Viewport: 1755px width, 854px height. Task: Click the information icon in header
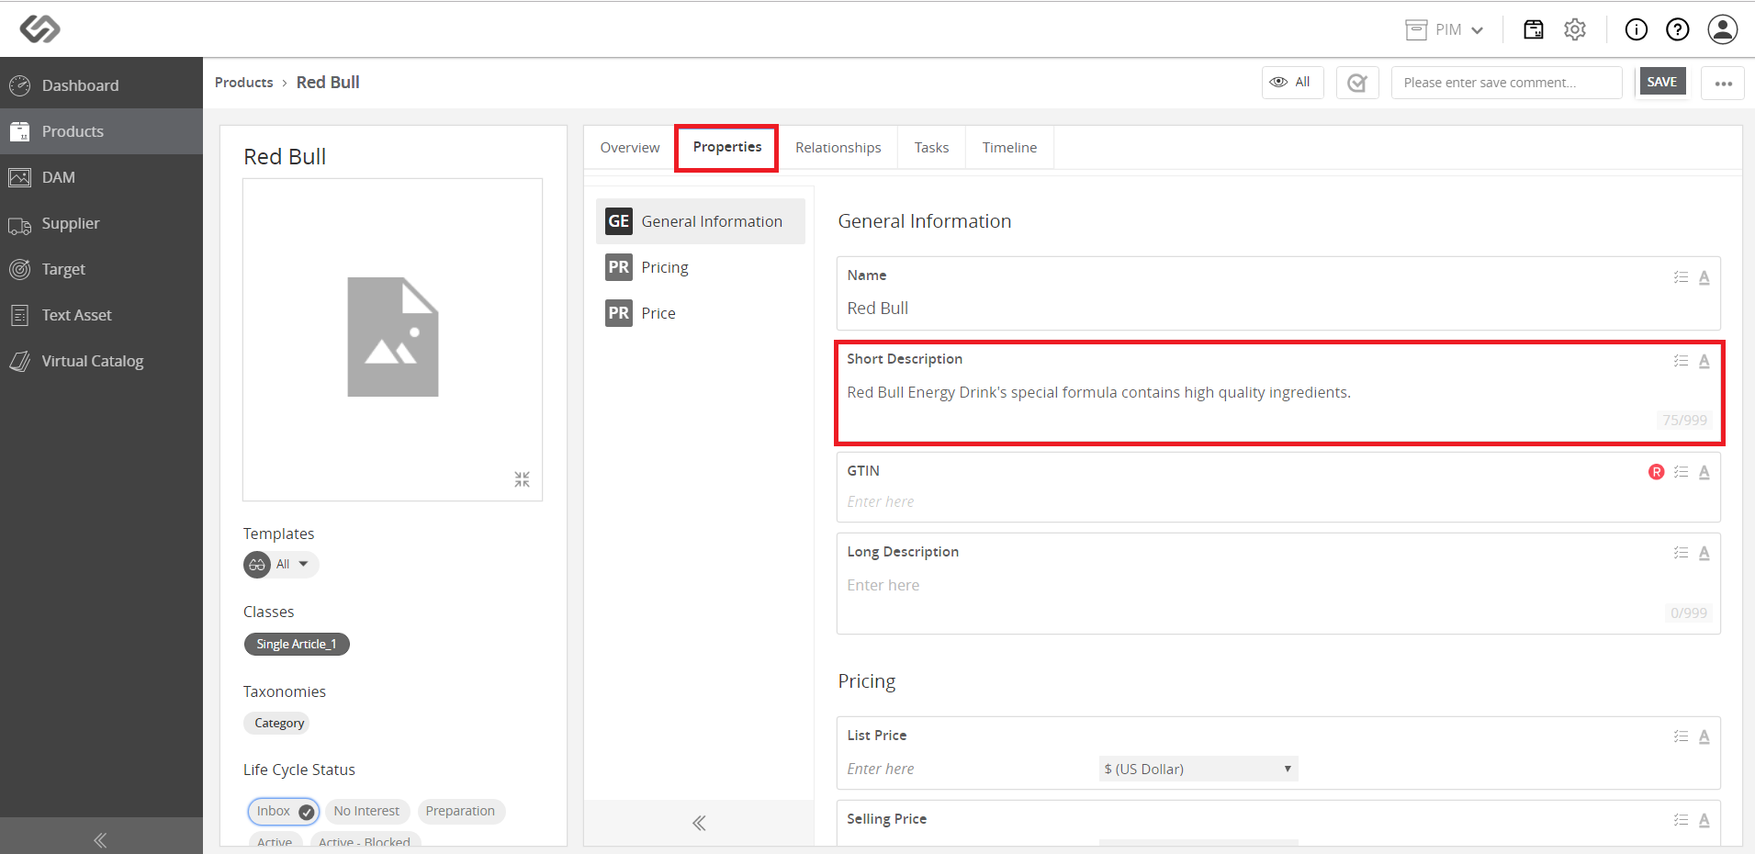pyautogui.click(x=1637, y=29)
